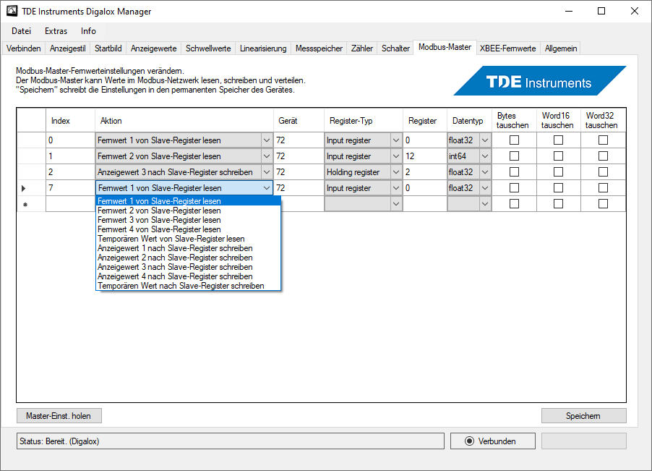Toggle Word32 tauschen for index 0 row
The height and width of the screenshot is (471, 652).
(x=603, y=140)
